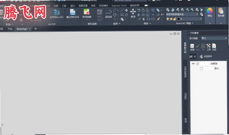The height and width of the screenshot is (135, 229).
Task: Select the Array tool in Modify panel
Action: tap(153, 10)
